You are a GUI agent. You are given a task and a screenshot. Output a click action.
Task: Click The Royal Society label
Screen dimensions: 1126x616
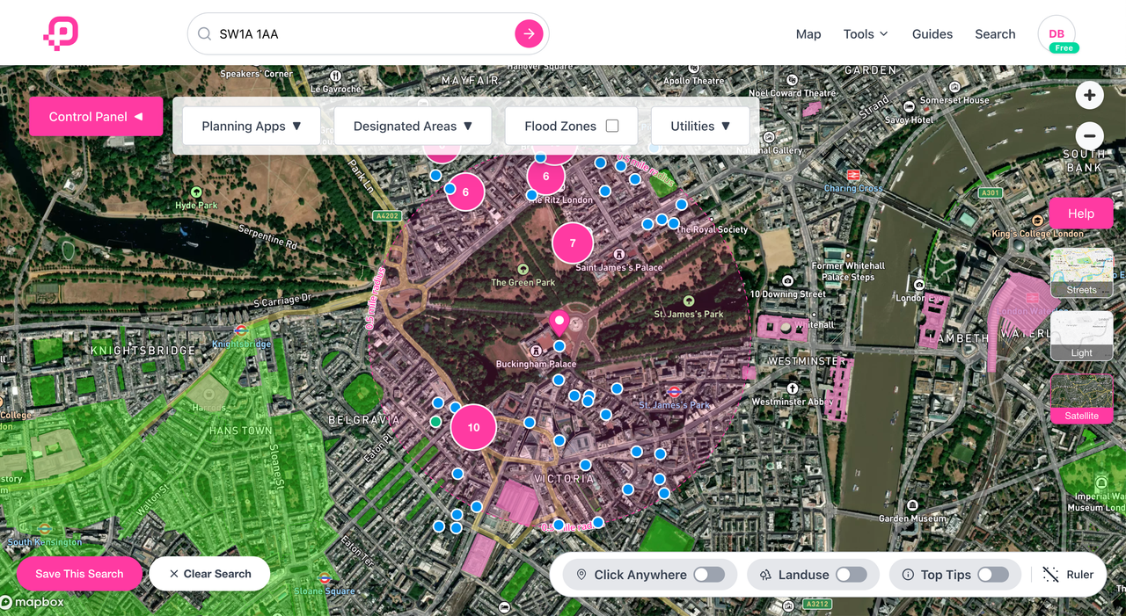click(712, 229)
